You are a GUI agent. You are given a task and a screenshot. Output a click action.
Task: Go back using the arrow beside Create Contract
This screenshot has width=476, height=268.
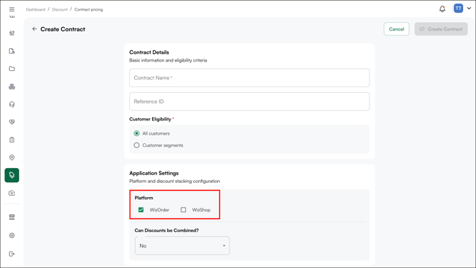(35, 29)
